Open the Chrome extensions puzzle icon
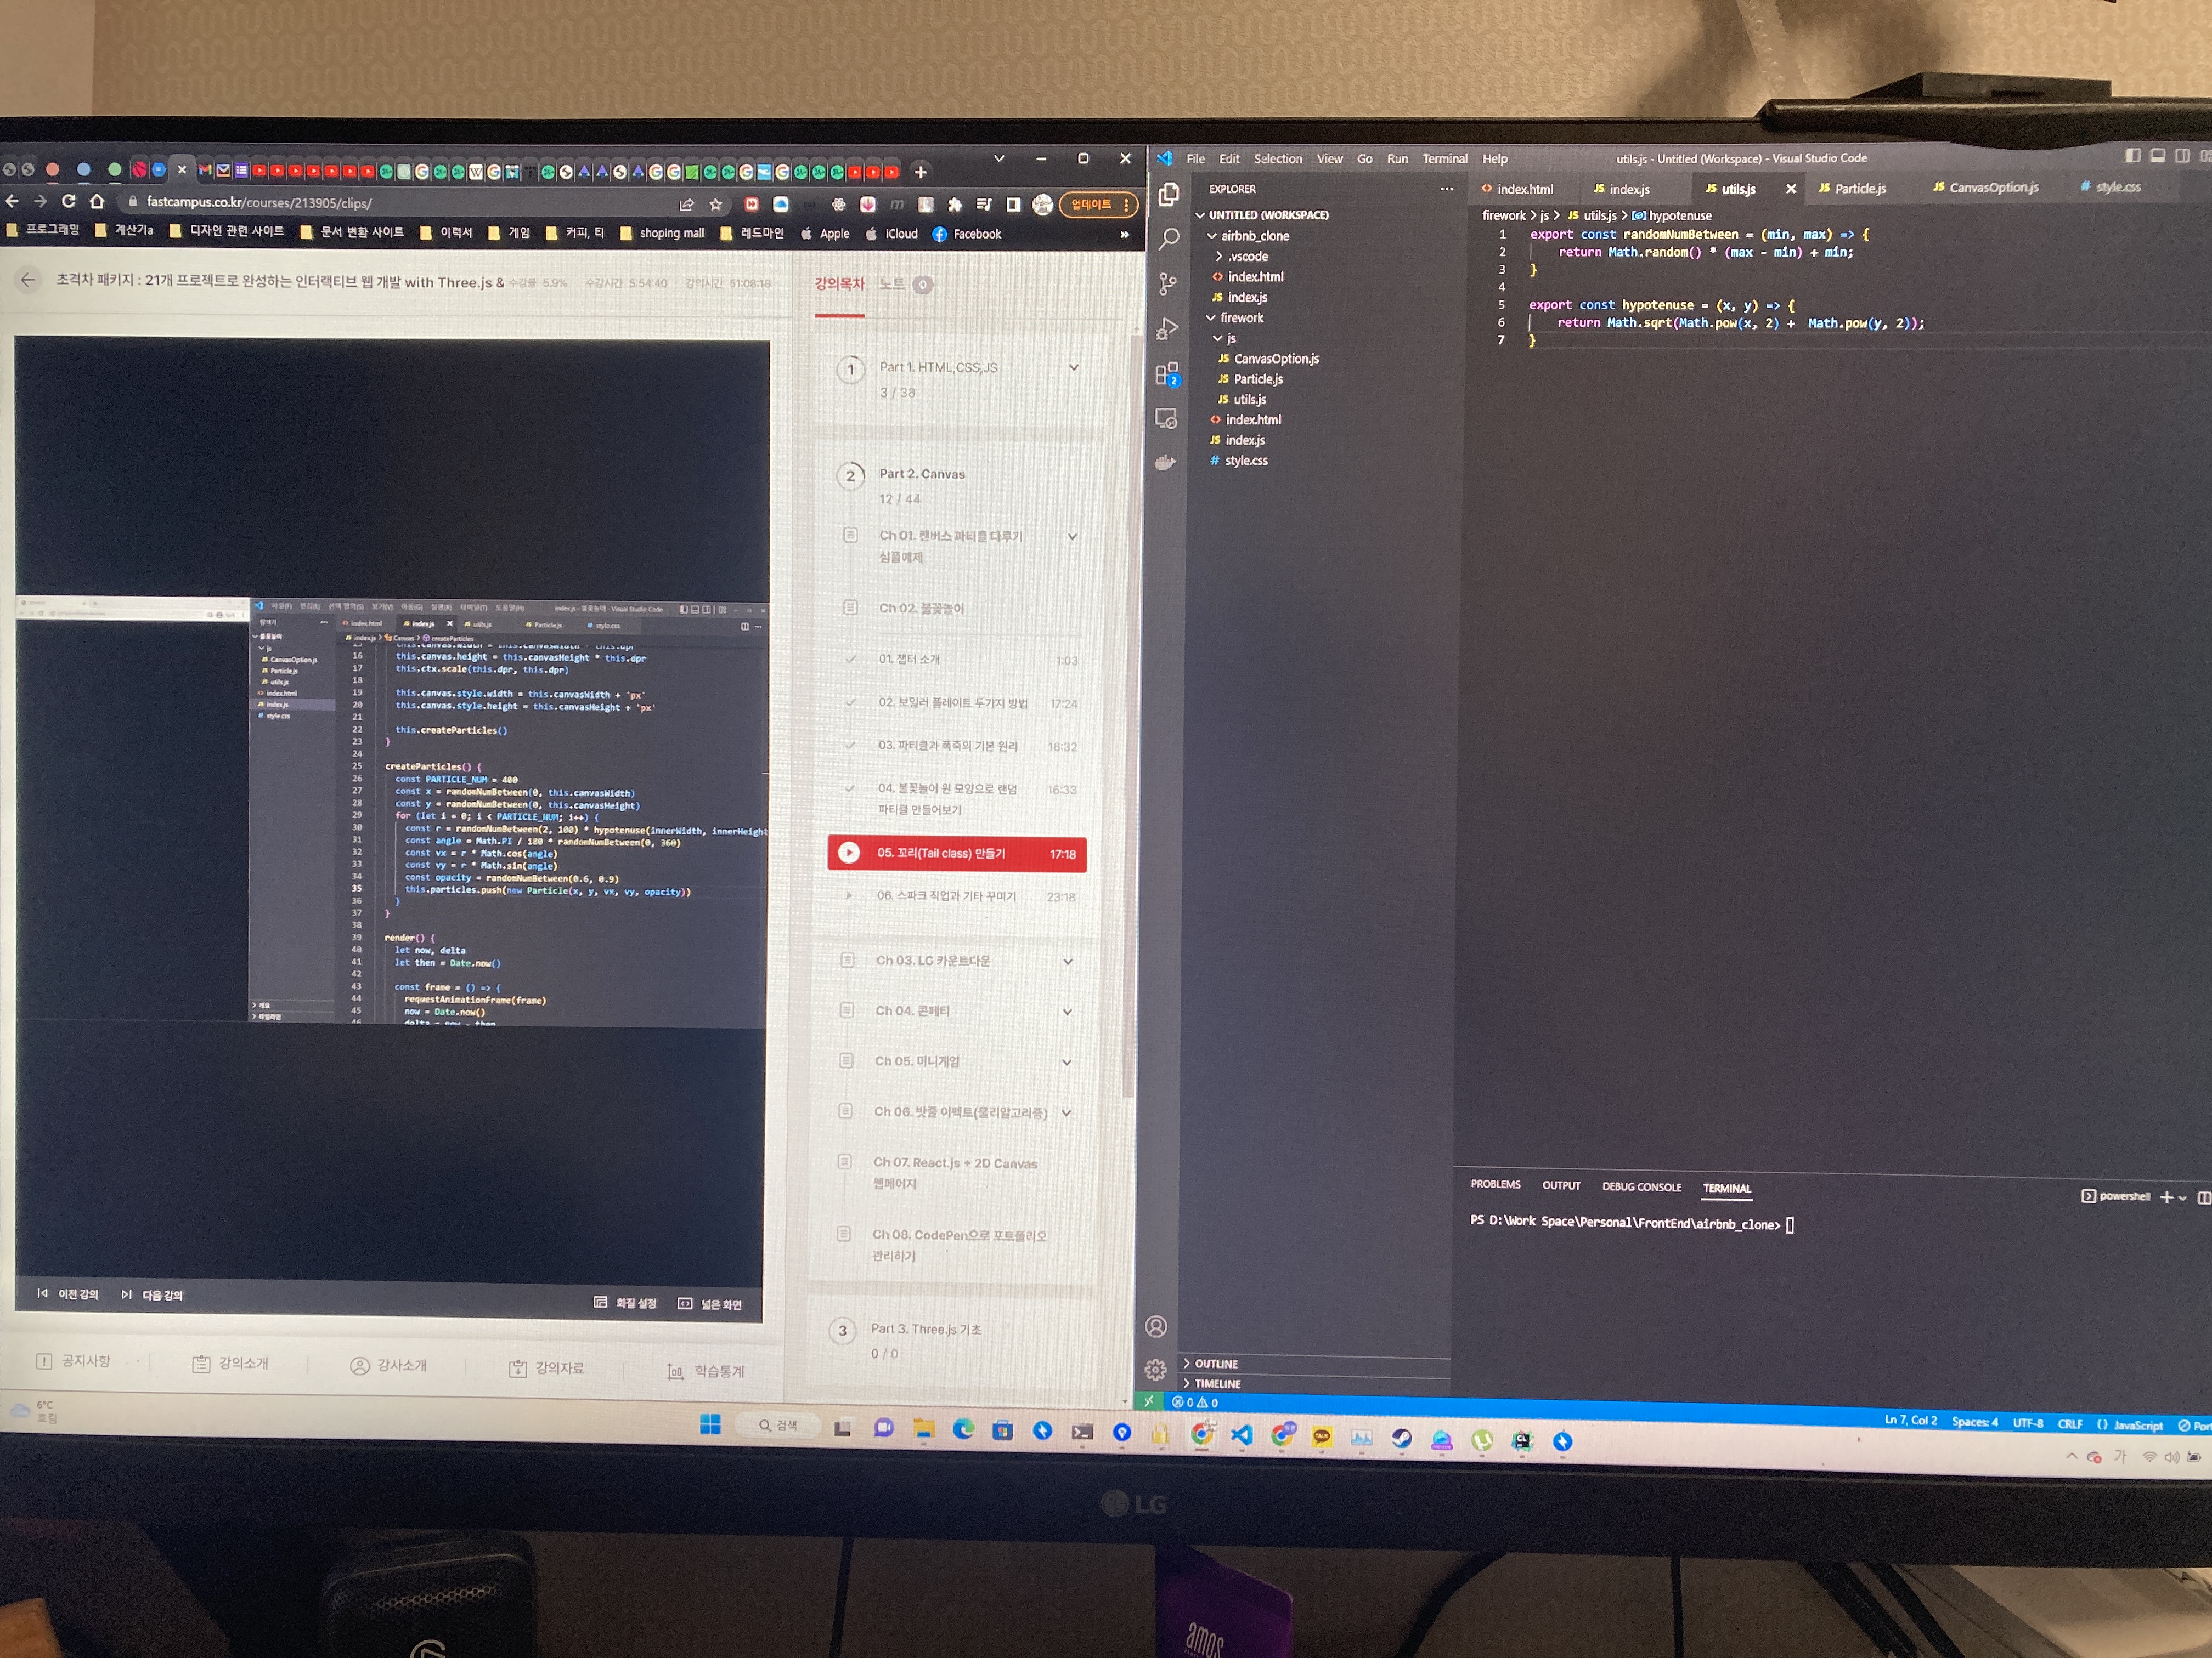Screen dimensions: 2212x1658 [955, 205]
